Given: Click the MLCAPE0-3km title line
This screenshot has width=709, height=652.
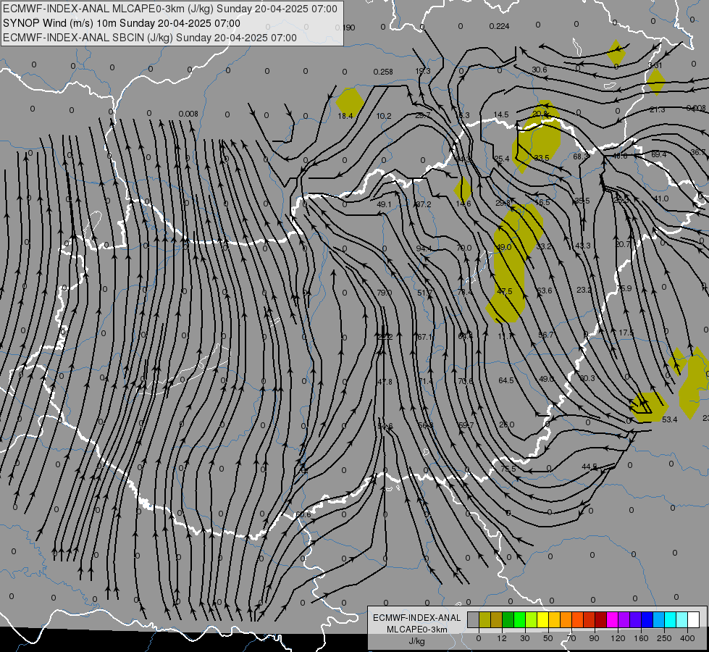Looking at the screenshot, I should tap(170, 9).
